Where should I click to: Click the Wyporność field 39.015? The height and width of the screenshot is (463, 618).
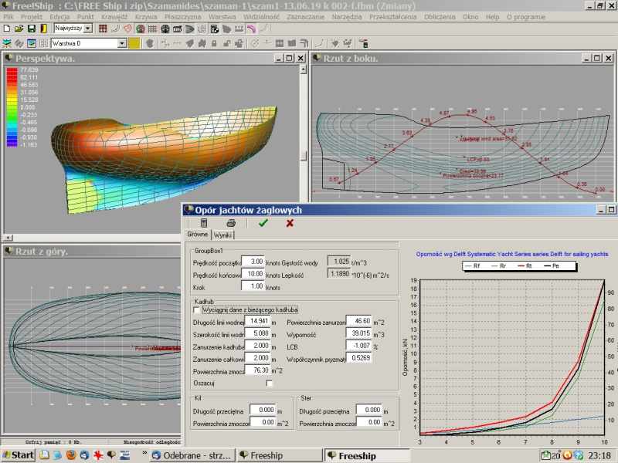coord(358,333)
